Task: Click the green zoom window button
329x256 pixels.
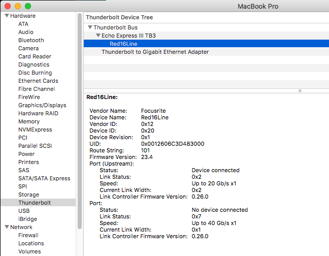Action: point(27,6)
